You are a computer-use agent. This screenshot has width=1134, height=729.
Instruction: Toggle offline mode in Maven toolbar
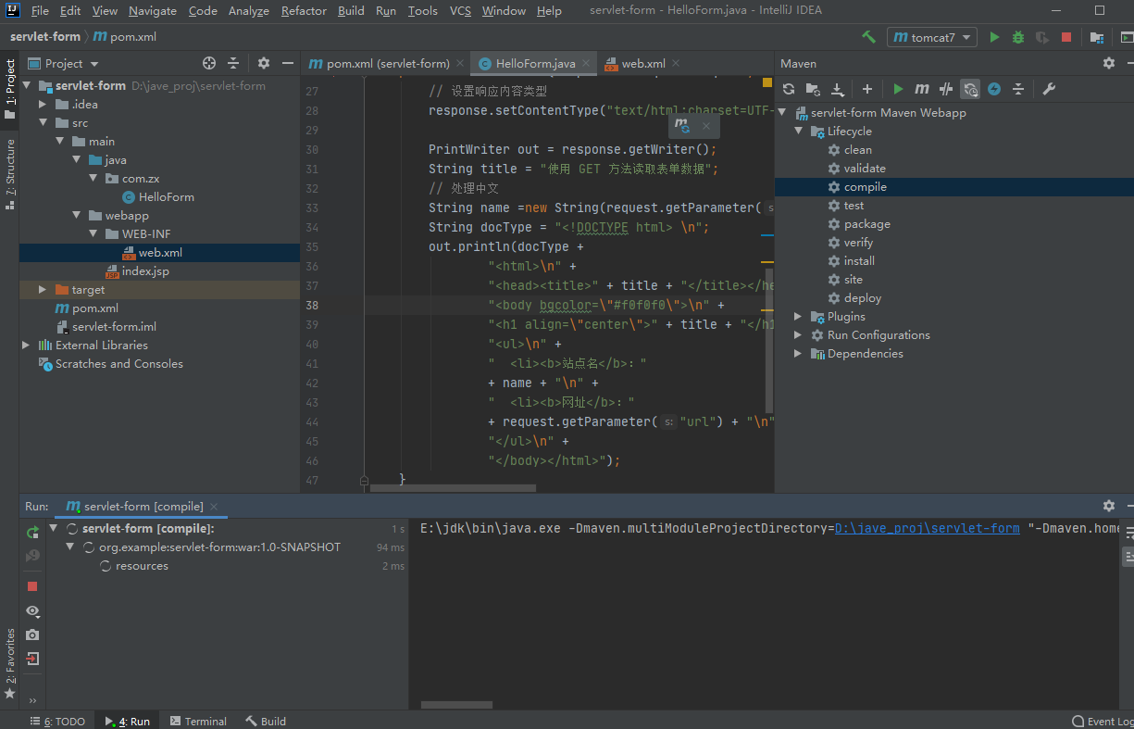(x=946, y=89)
